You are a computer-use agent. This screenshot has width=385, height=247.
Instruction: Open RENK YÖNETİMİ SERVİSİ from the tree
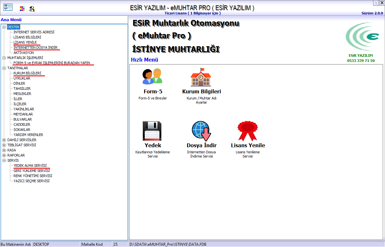(32, 176)
